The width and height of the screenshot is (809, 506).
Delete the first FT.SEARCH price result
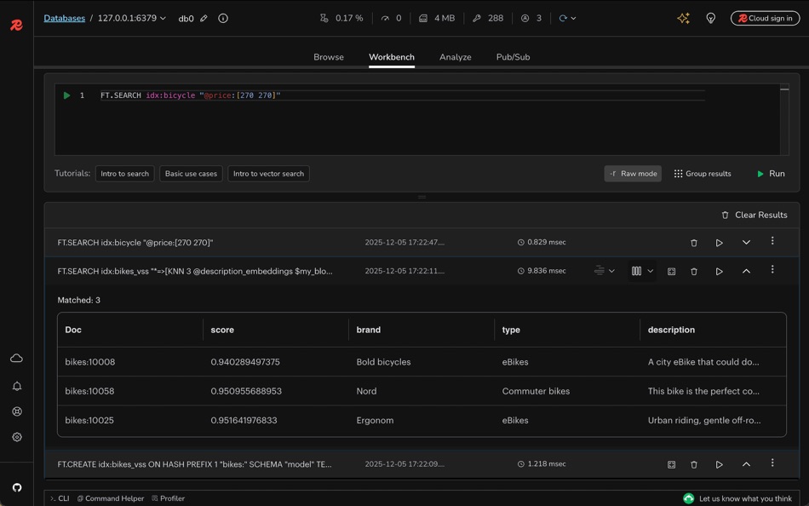693,243
